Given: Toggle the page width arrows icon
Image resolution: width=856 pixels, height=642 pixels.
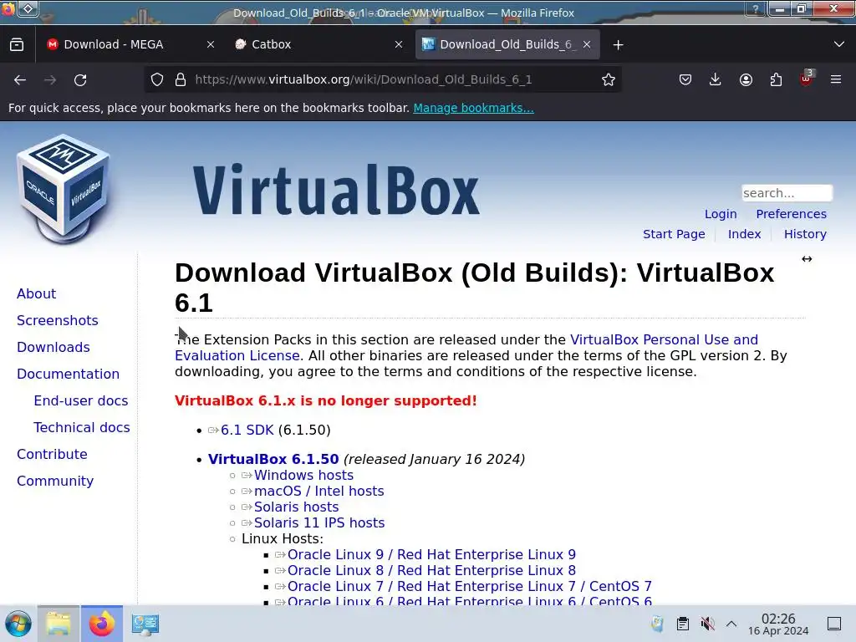Looking at the screenshot, I should click(807, 259).
